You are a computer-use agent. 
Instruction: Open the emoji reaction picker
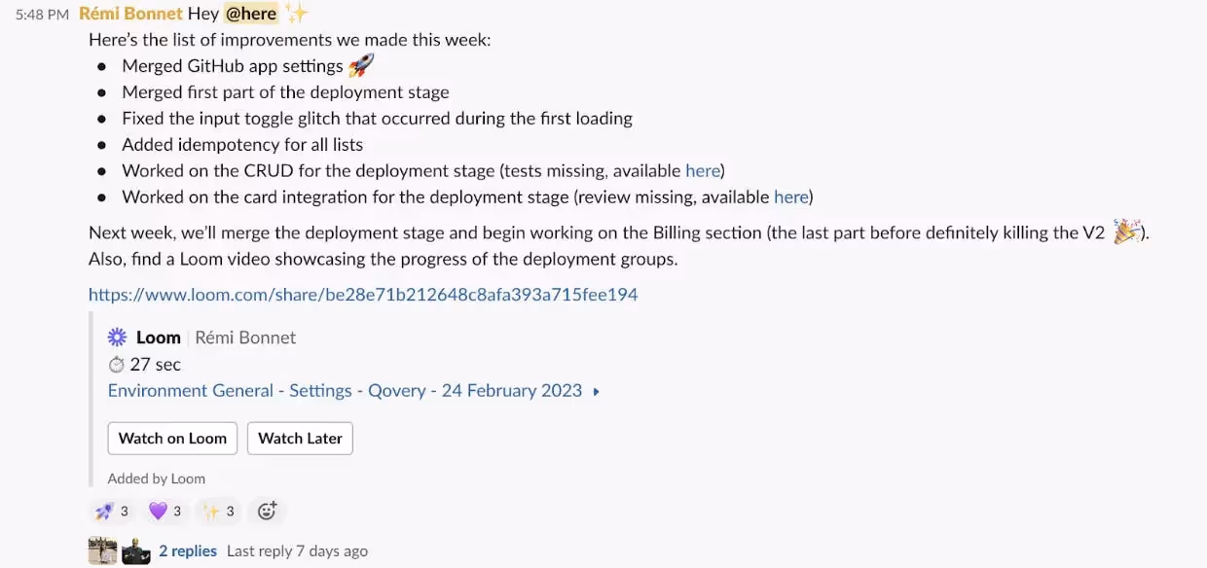(267, 511)
